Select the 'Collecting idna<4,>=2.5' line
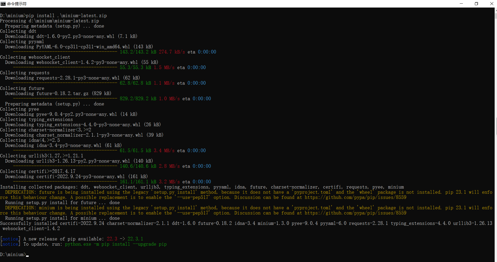497x262 pixels. coord(30,140)
